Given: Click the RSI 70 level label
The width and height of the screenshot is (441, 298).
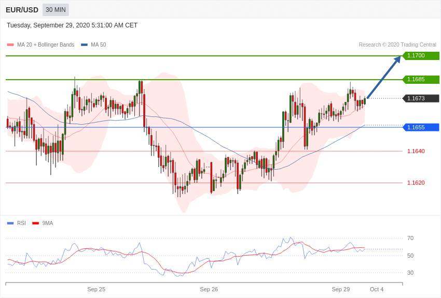Looking at the screenshot, I should click(x=410, y=238).
